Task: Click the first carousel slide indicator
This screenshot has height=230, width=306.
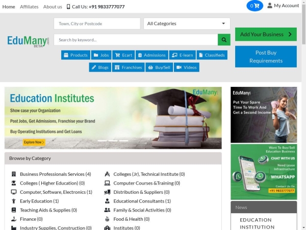Action: click(x=102, y=141)
